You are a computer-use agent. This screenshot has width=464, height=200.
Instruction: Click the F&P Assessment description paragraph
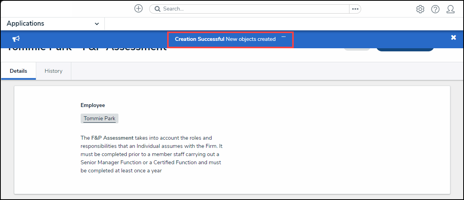point(151,154)
